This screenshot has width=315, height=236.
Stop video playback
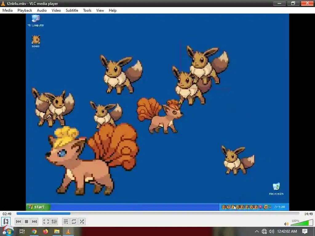click(26, 222)
